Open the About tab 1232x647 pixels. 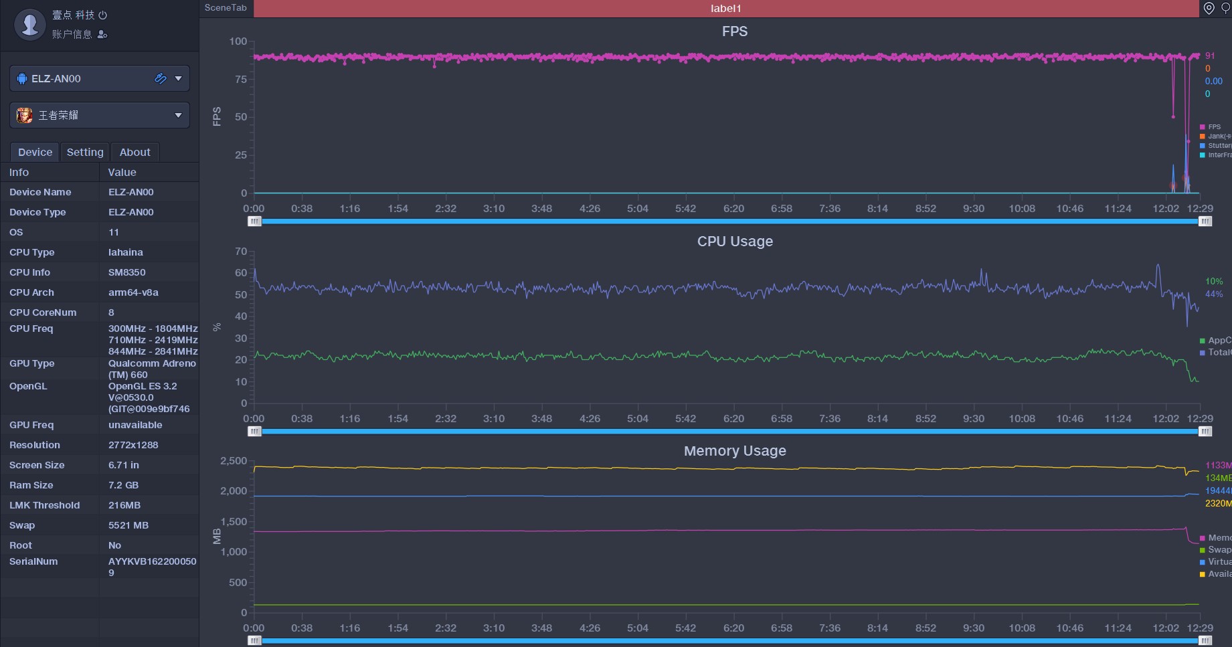click(x=135, y=152)
